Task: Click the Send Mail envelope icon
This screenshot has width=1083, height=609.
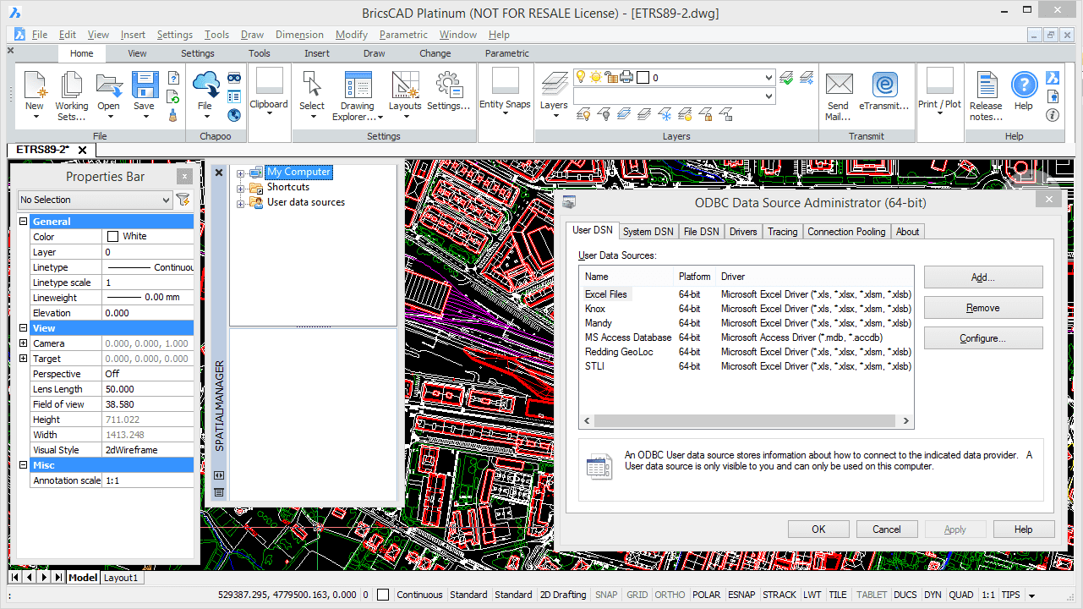Action: click(838, 85)
